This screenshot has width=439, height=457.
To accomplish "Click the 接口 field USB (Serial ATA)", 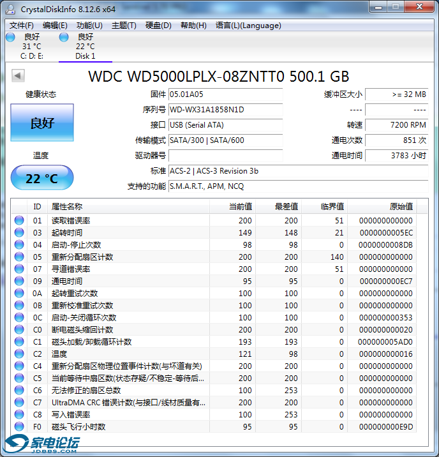I will 225,125.
